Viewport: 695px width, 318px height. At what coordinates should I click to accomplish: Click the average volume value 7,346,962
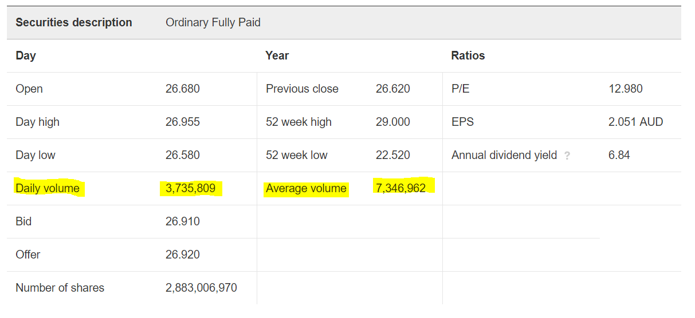(x=401, y=188)
